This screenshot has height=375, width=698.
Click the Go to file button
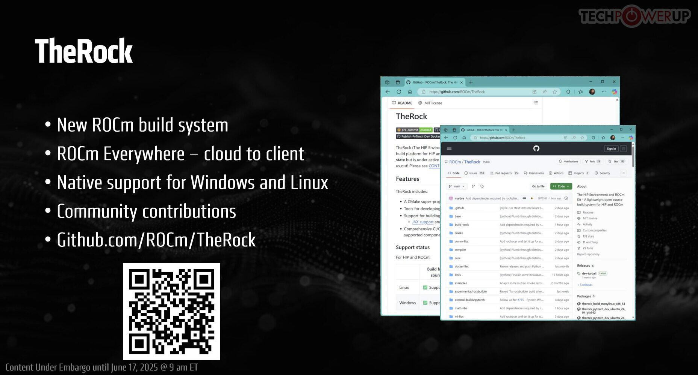pyautogui.click(x=538, y=186)
